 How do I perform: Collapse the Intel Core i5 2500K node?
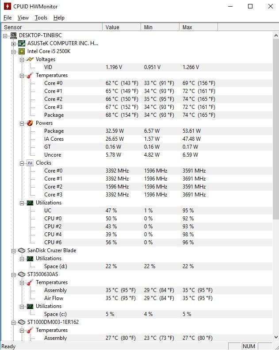(x=13, y=52)
